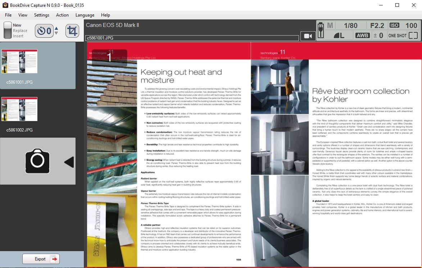Image resolution: width=422 pixels, height=268 pixels.
Task: Click the self-timer delay button
Action: tap(44, 31)
